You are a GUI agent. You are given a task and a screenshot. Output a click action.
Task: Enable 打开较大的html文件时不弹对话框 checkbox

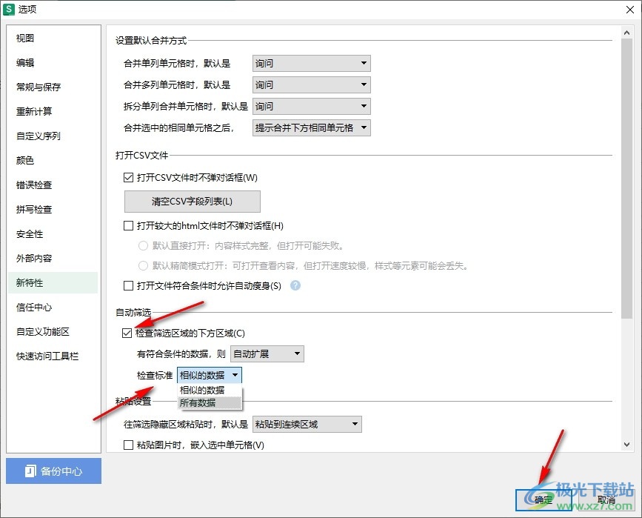click(x=128, y=226)
